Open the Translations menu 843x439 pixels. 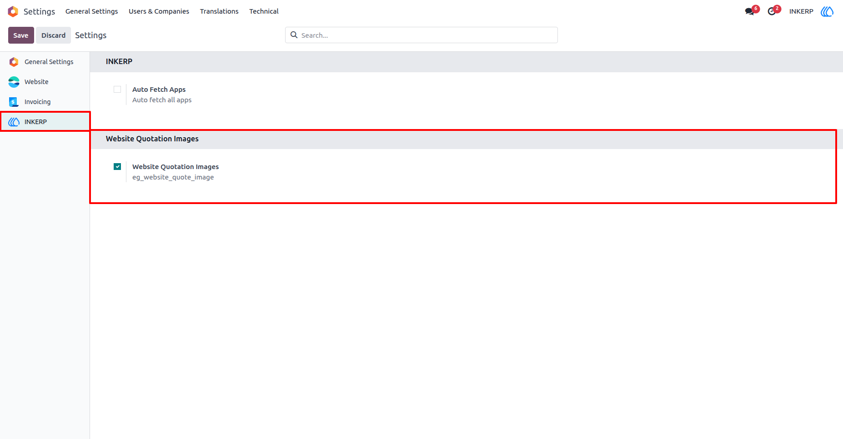[x=219, y=11]
